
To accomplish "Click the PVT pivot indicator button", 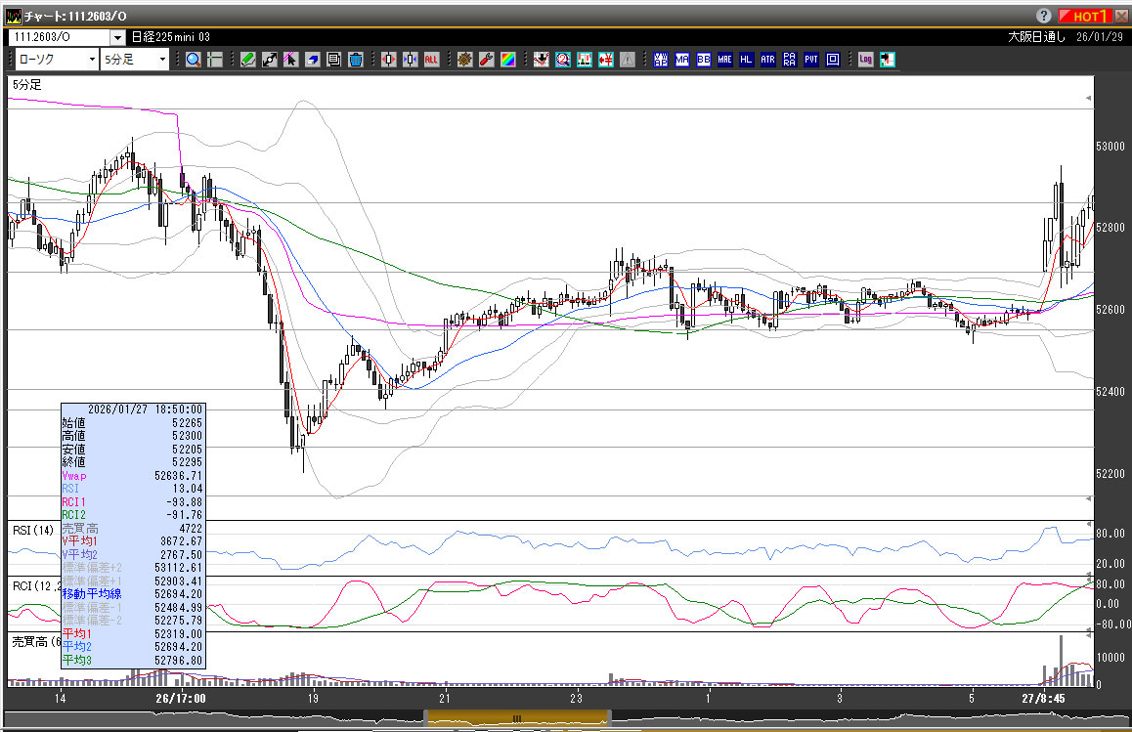I will 811,60.
